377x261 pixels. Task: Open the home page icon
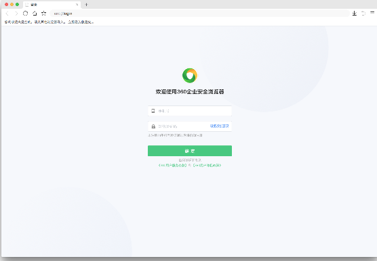(35, 14)
